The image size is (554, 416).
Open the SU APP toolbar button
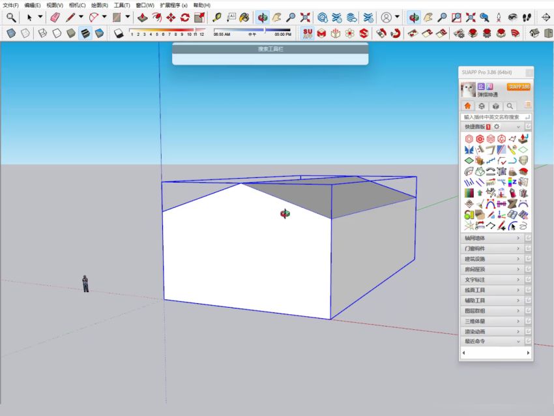point(308,33)
